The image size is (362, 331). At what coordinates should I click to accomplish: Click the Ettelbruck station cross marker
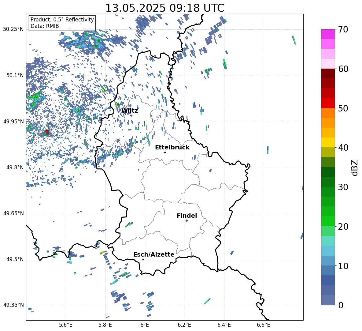click(165, 152)
